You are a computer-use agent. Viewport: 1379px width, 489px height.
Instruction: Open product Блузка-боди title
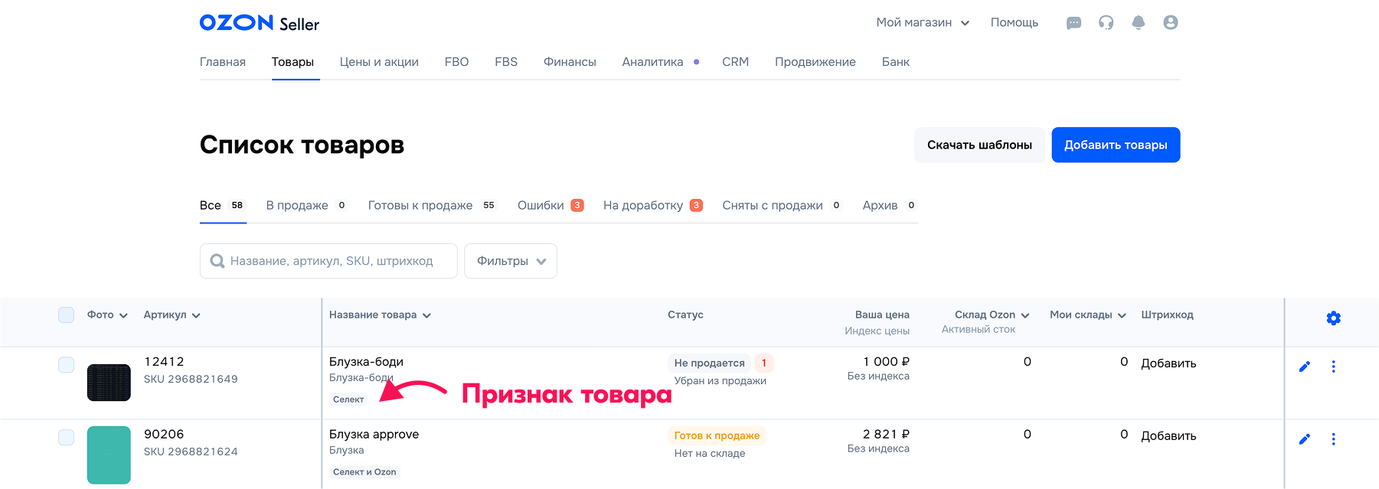tap(366, 362)
